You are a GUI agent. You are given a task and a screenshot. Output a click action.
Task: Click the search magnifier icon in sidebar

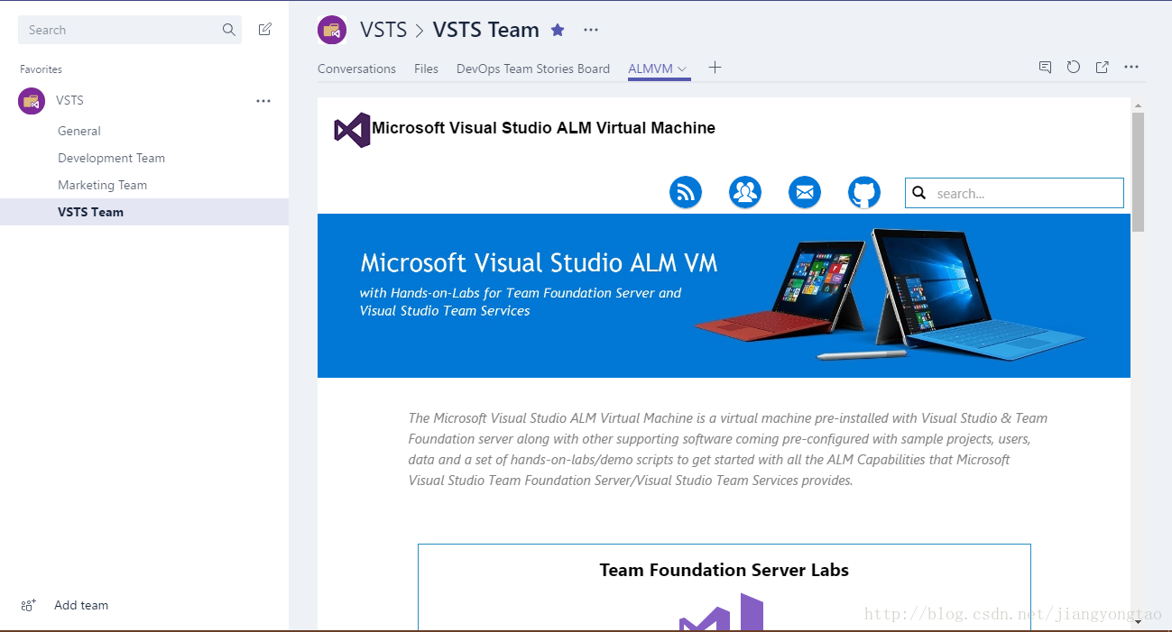pos(228,30)
